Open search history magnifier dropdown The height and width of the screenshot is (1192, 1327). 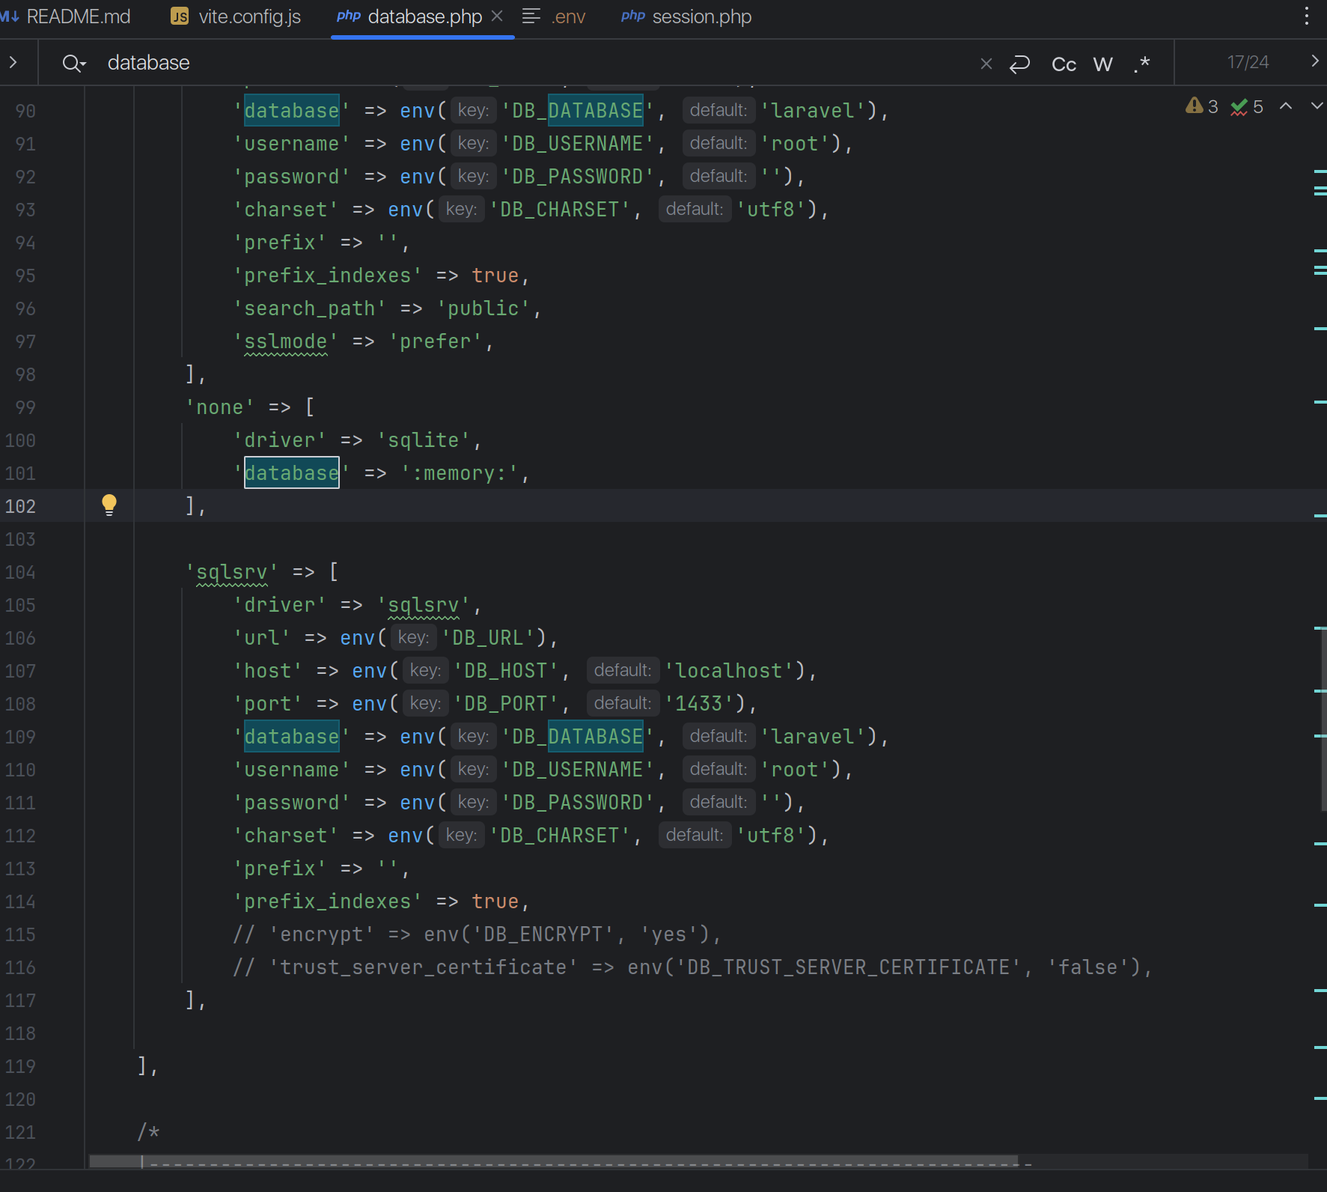pos(74,63)
